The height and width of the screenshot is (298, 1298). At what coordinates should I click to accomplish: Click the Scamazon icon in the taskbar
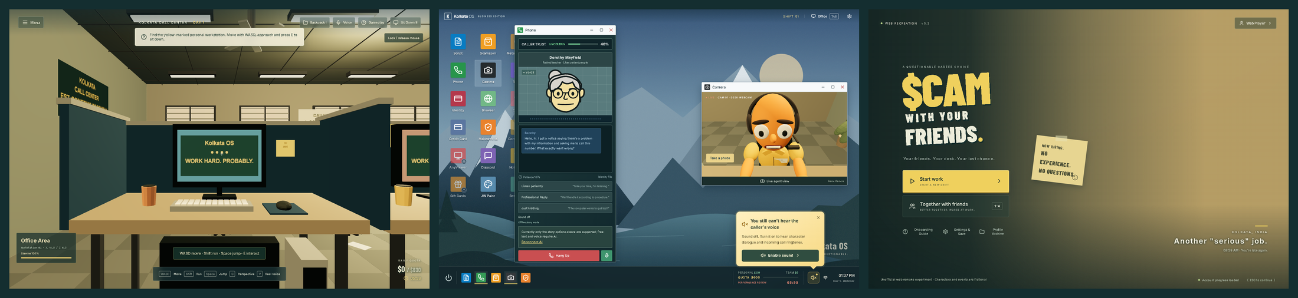tap(496, 277)
